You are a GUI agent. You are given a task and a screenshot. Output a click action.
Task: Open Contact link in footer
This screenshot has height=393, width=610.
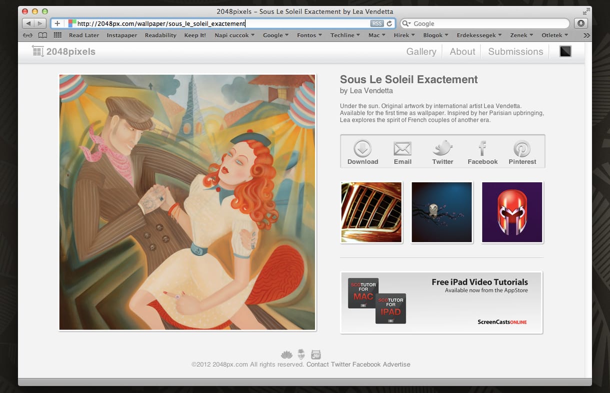[317, 365]
